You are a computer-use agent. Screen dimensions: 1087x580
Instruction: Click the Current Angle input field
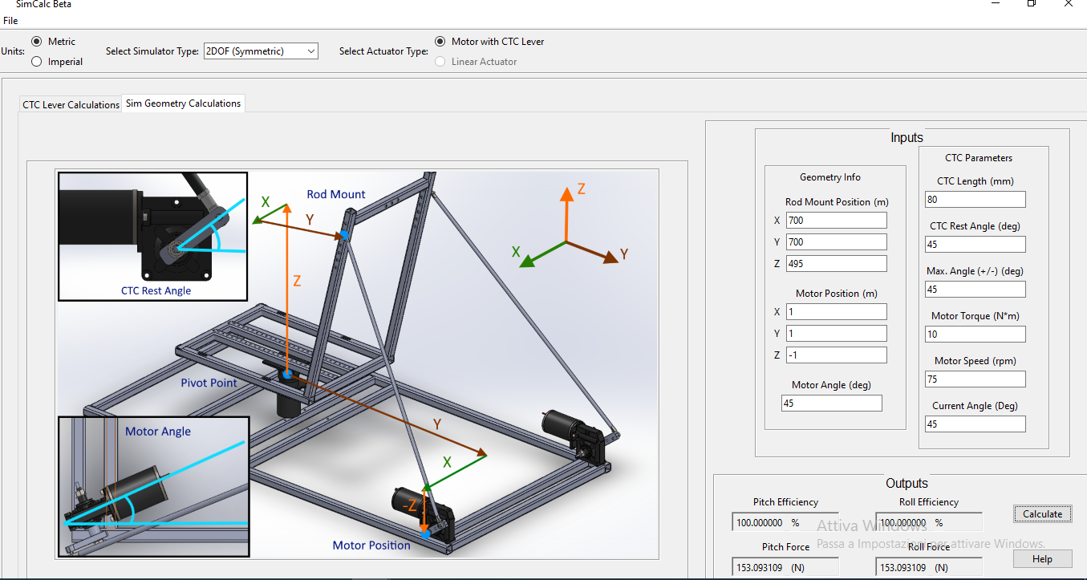(x=975, y=424)
